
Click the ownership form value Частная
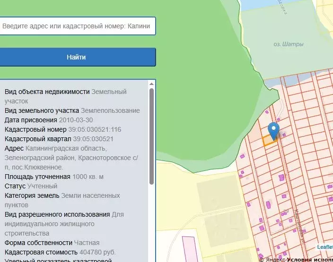87,243
